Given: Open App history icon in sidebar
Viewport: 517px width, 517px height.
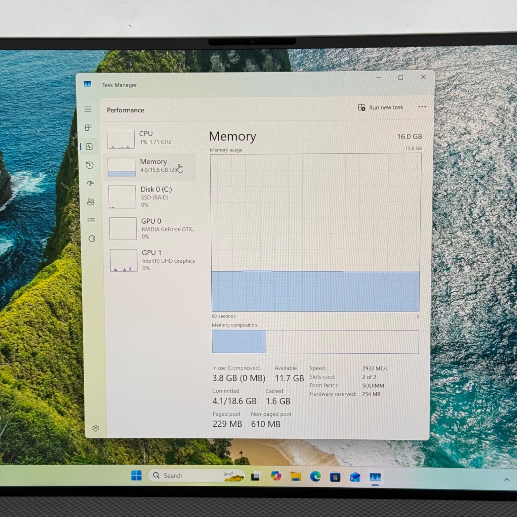Looking at the screenshot, I should (90, 165).
